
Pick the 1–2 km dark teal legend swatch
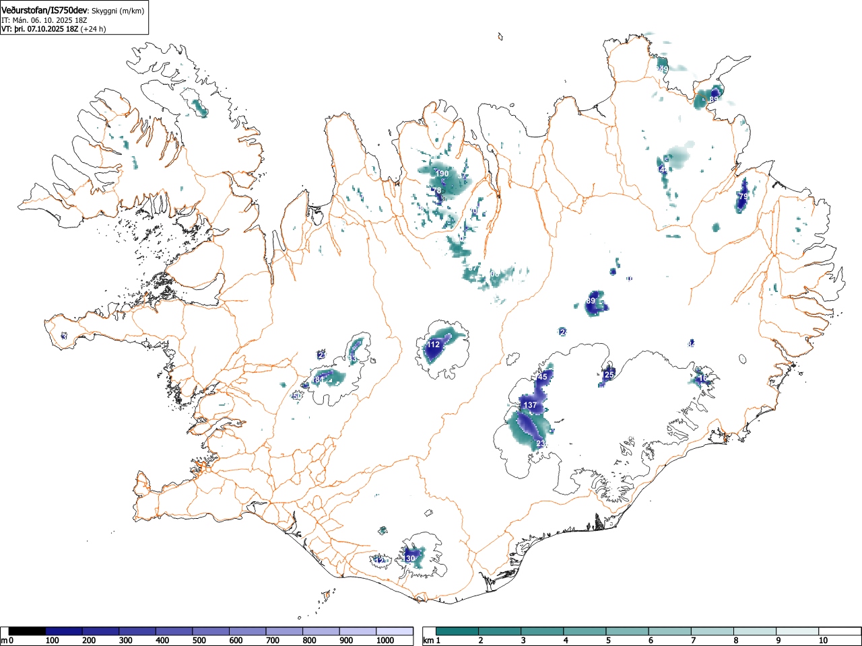tap(457, 631)
